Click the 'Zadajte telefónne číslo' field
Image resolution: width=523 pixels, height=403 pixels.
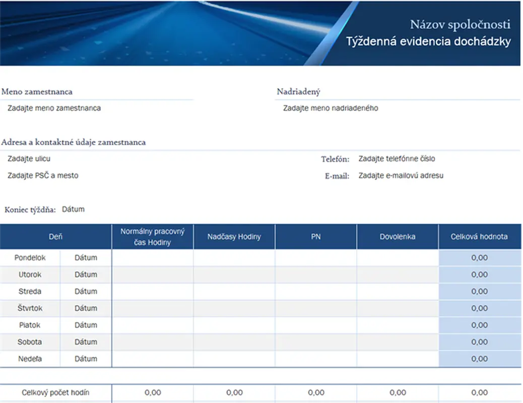(x=397, y=159)
